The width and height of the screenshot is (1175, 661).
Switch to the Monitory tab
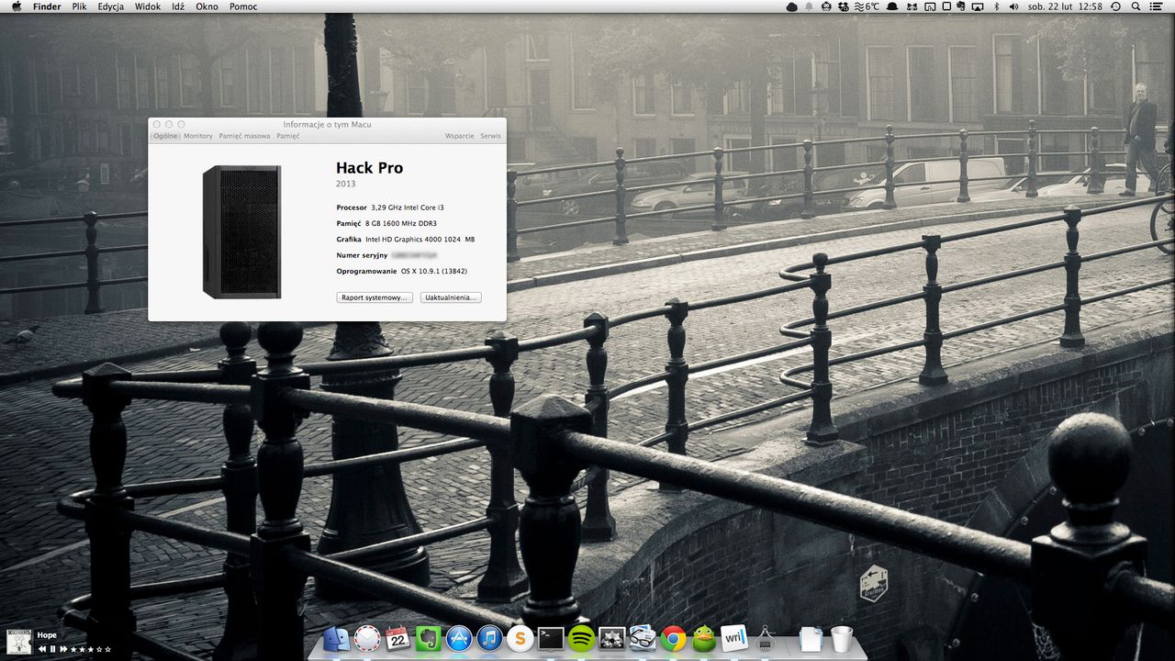[x=197, y=136]
